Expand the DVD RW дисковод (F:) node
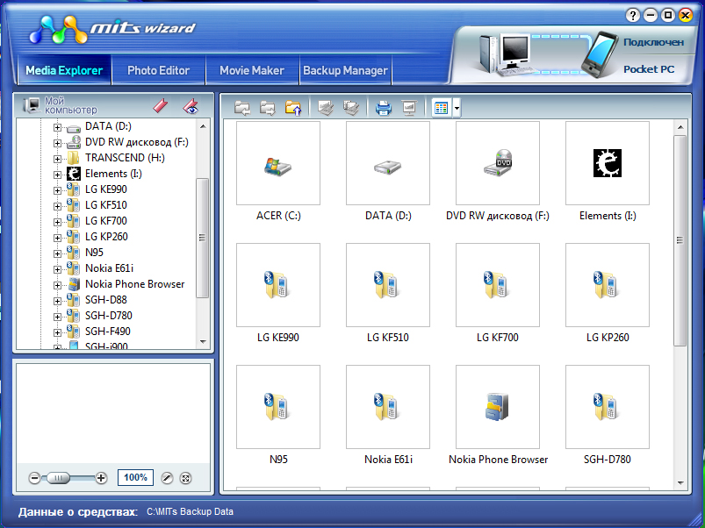The height and width of the screenshot is (528, 705). tap(57, 143)
